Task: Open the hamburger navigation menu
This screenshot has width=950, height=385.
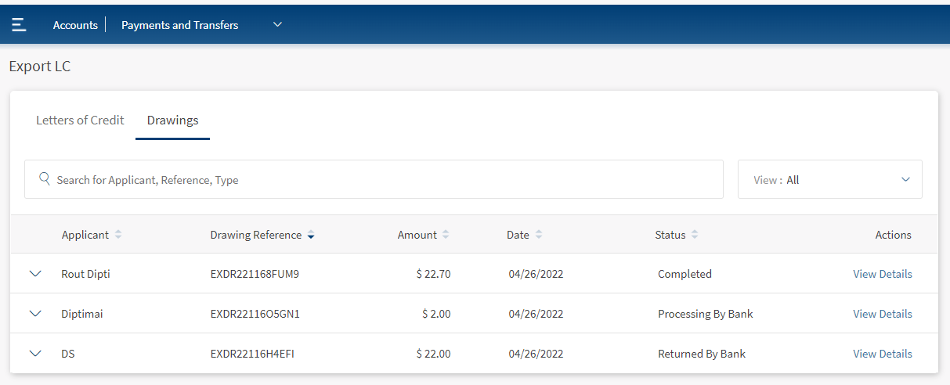Action: (x=19, y=25)
